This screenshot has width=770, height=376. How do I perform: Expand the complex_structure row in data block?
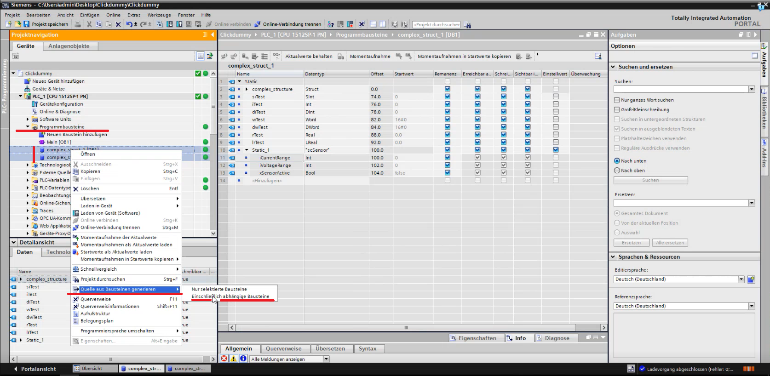point(247,89)
